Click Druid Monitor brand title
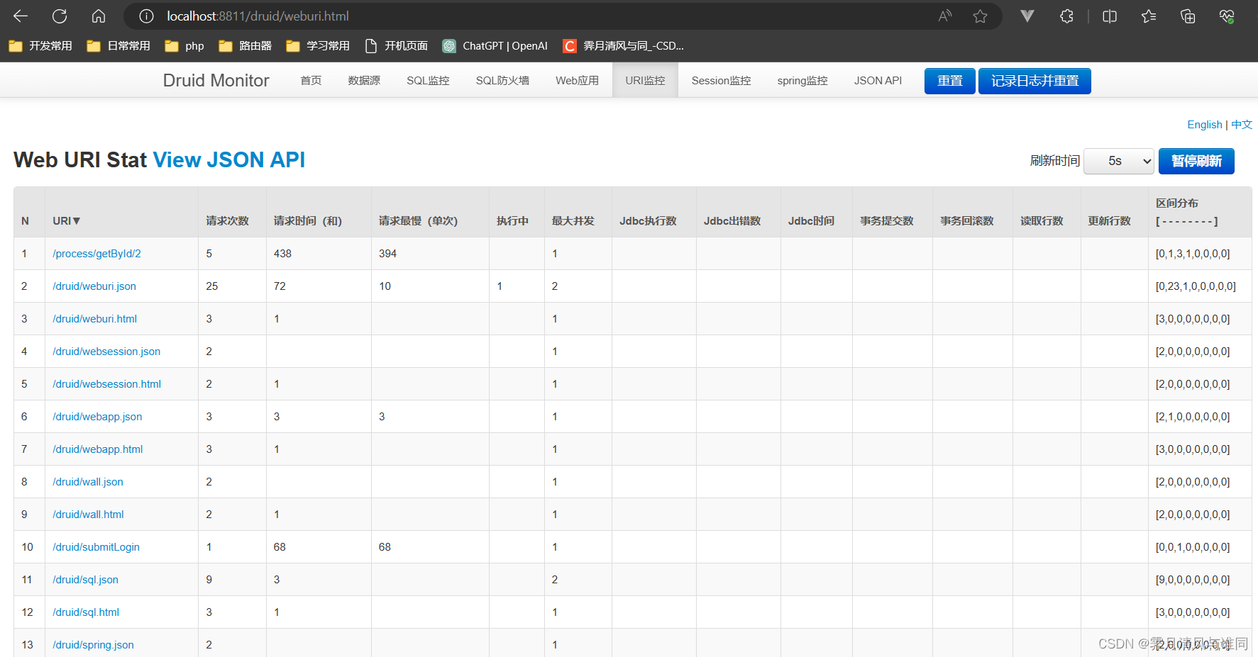This screenshot has width=1258, height=657. 216,80
